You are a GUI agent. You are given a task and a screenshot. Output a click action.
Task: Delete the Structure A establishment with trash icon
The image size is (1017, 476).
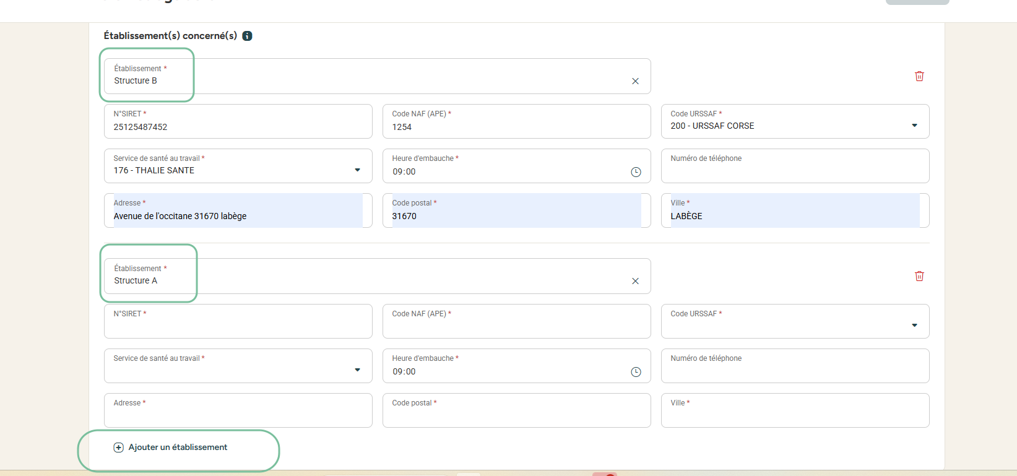pos(919,276)
